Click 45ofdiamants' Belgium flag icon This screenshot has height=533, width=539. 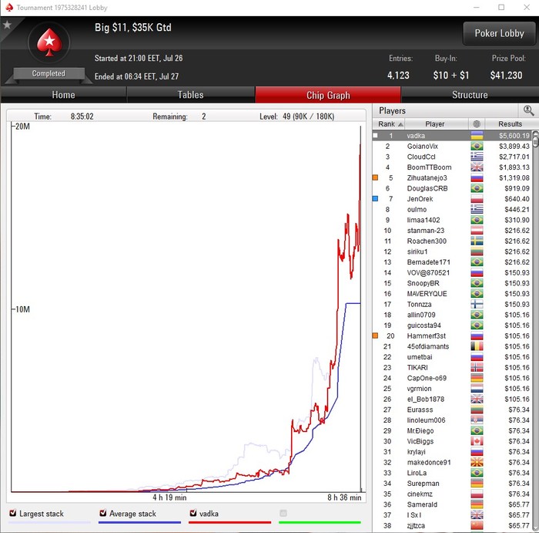click(x=477, y=346)
